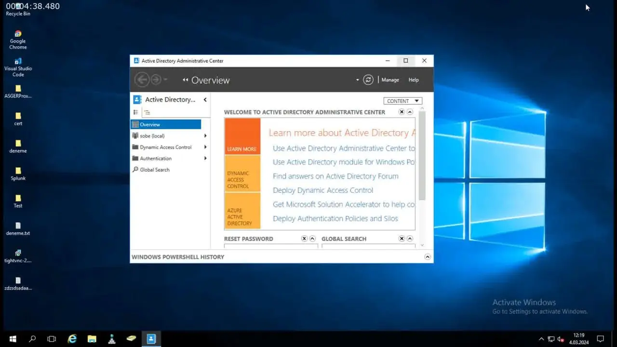Show hidden system tray icons
The height and width of the screenshot is (347, 617).
click(x=541, y=339)
